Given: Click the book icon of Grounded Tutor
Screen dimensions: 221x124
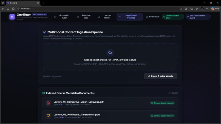Looking at the screenshot, I should coord(55,17).
